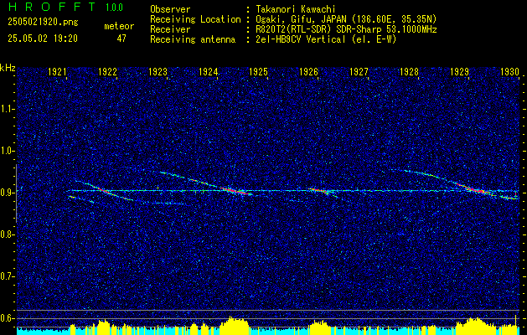Click the kHz axis unit label
This screenshot has width=527, height=335.
pyautogui.click(x=8, y=68)
